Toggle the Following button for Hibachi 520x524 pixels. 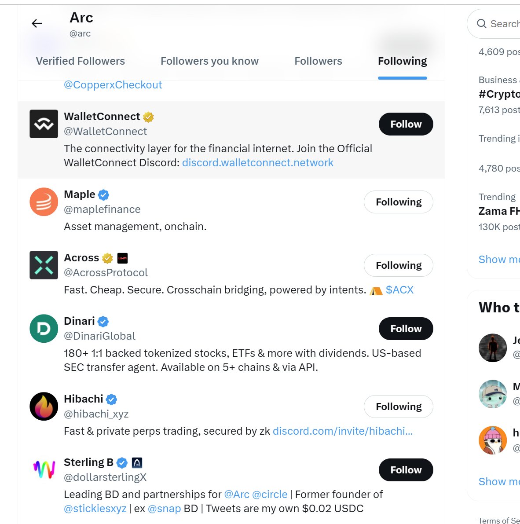[398, 407]
